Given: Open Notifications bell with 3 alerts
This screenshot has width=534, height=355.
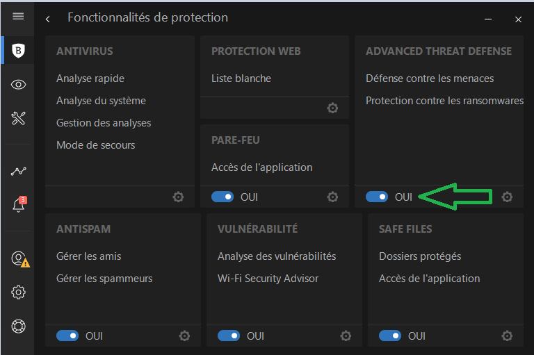Looking at the screenshot, I should [19, 204].
